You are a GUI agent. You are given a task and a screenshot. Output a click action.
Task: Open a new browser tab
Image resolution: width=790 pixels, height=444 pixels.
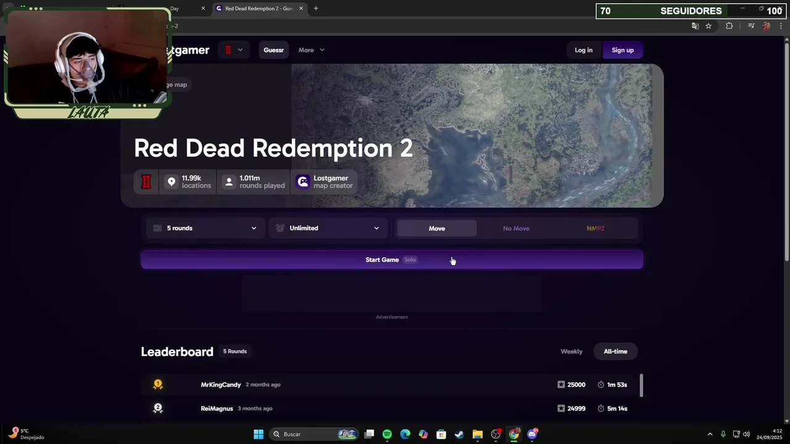coord(315,9)
